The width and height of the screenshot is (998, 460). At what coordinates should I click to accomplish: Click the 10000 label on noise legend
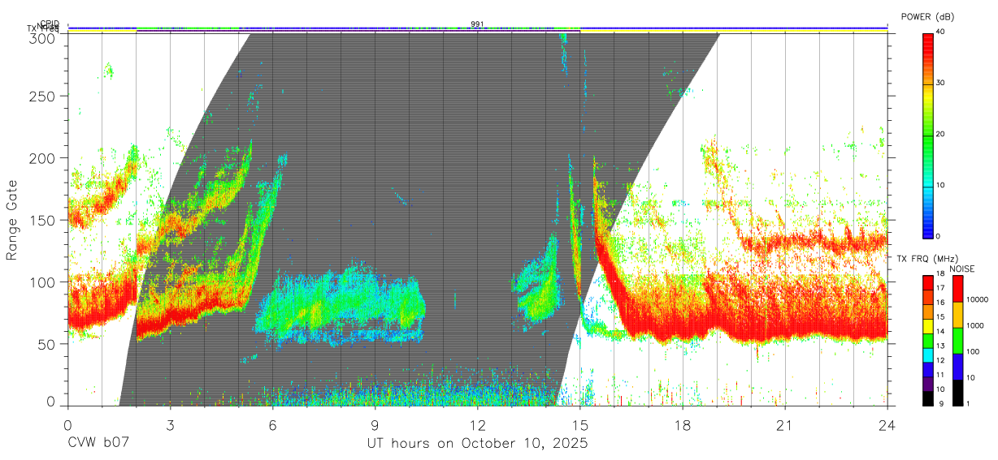click(978, 299)
